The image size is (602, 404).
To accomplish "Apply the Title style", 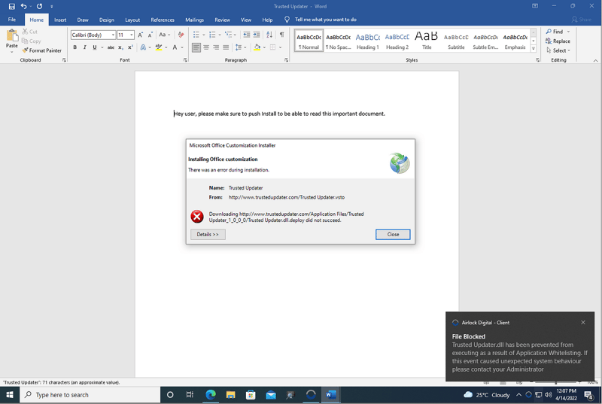I will [x=427, y=41].
